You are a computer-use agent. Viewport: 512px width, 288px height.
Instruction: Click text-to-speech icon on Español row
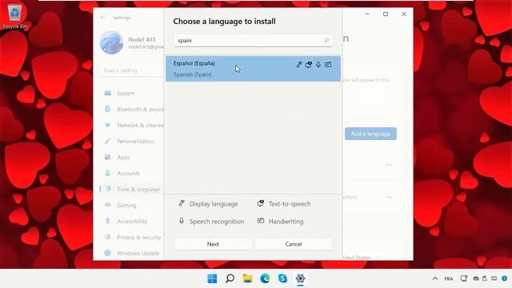(309, 65)
